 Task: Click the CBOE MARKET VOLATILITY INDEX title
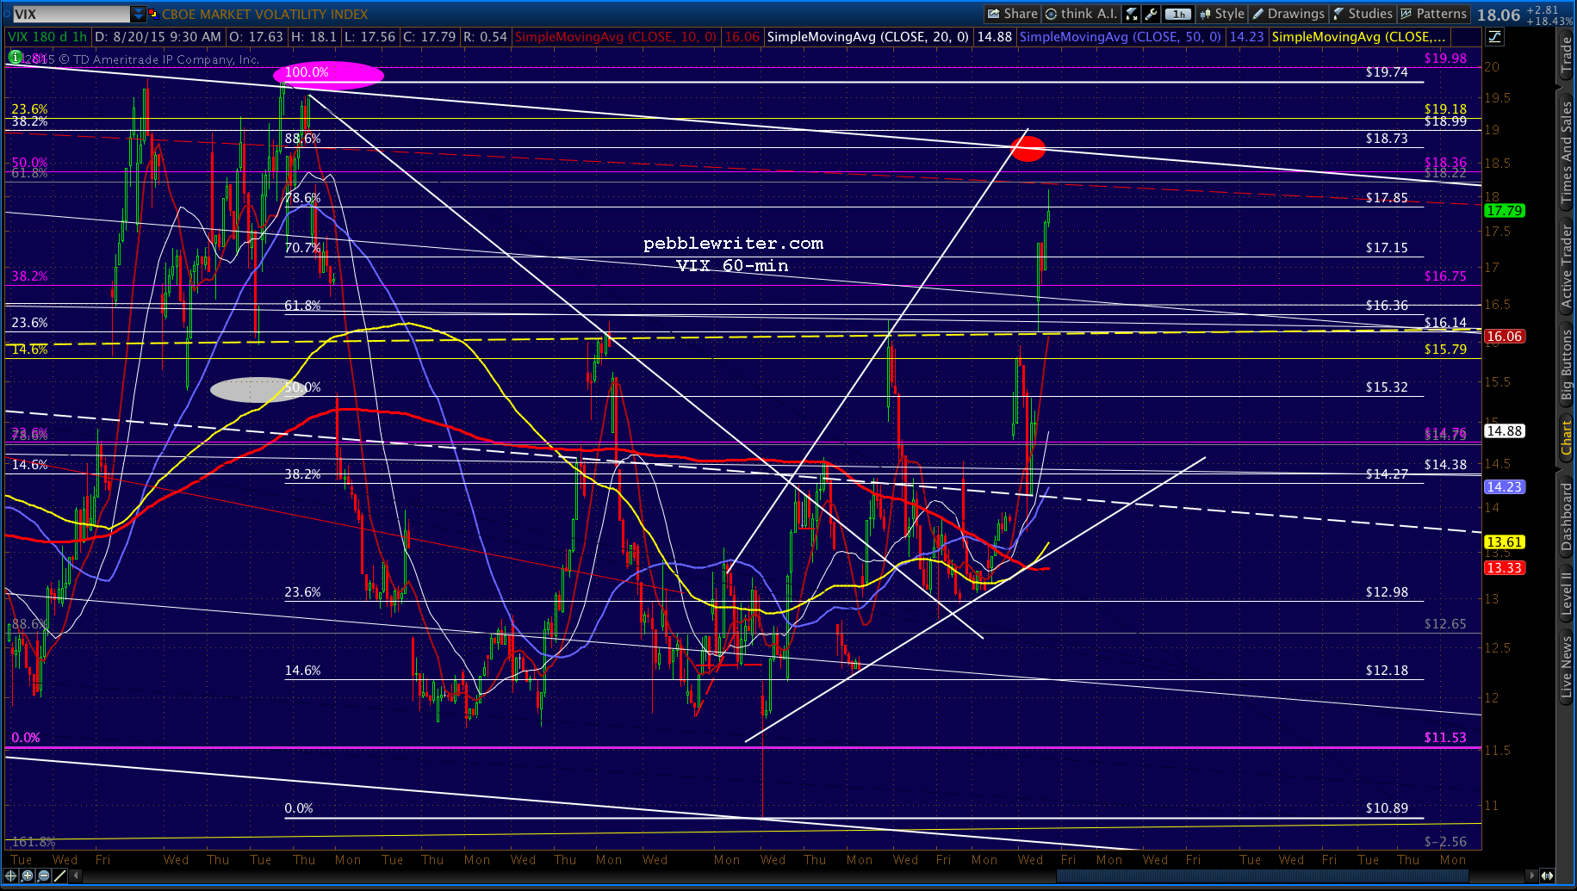point(265,15)
